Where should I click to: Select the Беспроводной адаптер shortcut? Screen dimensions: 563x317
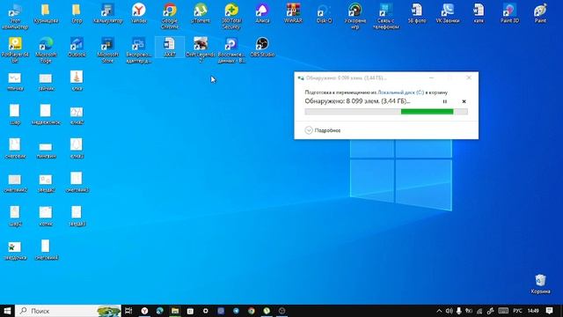point(139,50)
